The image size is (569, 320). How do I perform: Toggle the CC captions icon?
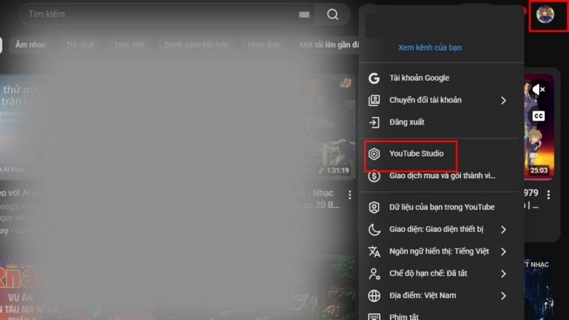click(538, 116)
